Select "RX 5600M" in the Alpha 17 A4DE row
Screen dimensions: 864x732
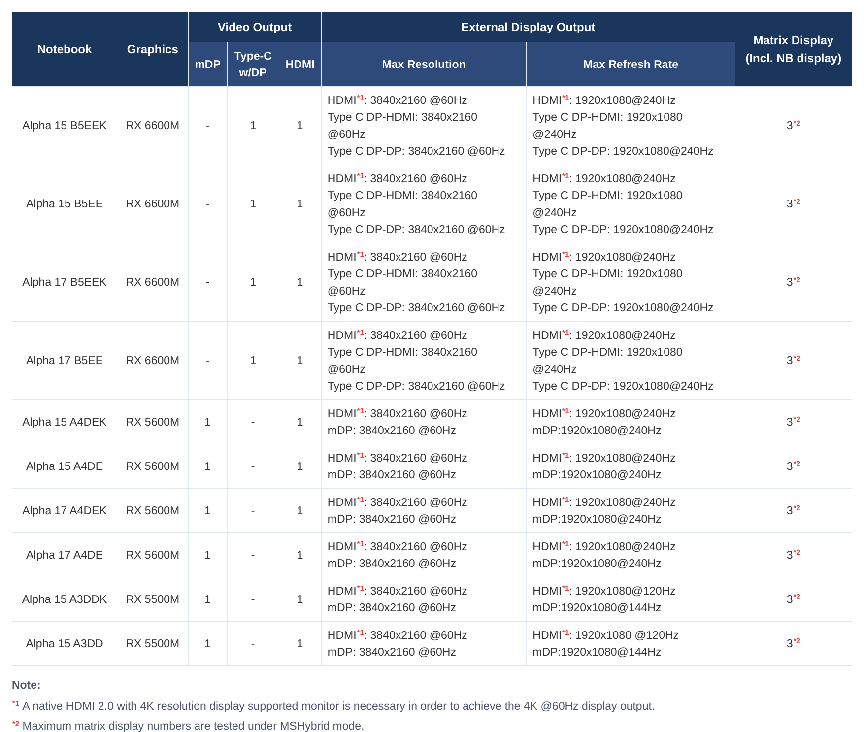(153, 555)
